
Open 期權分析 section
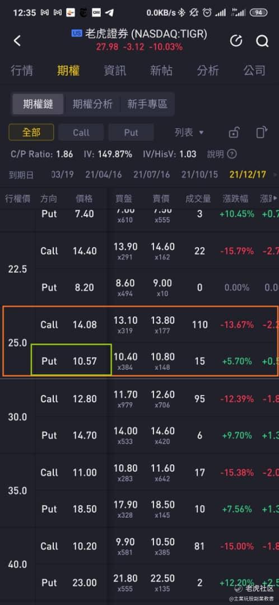[92, 104]
